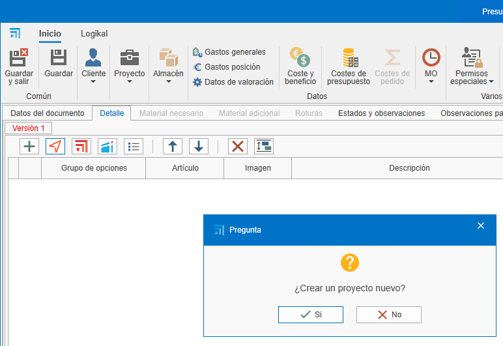The width and height of the screenshot is (503, 346).
Task: Open Estados y observaciones tab
Action: coord(381,113)
